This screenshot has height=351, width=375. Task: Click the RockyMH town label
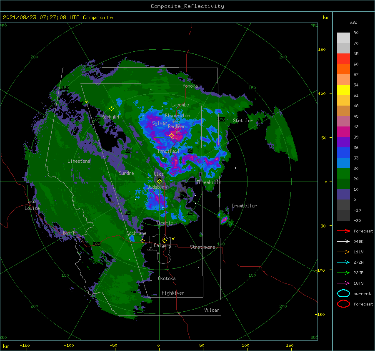click(110, 117)
